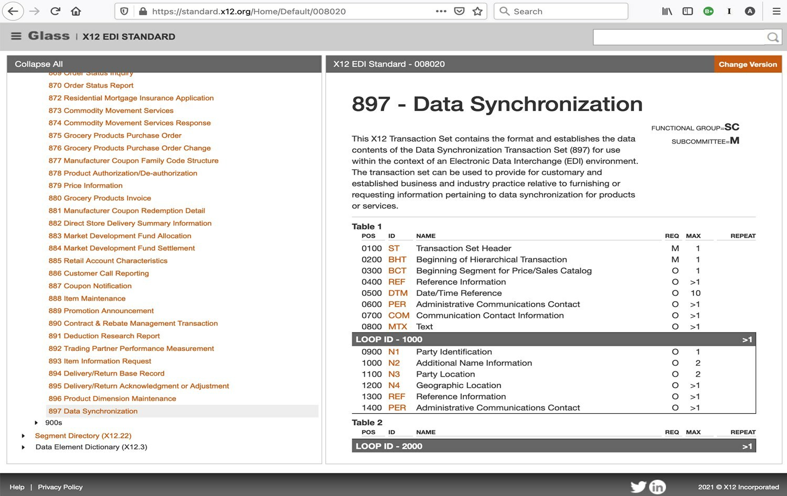Open X12 Twitter page icon

coord(638,487)
